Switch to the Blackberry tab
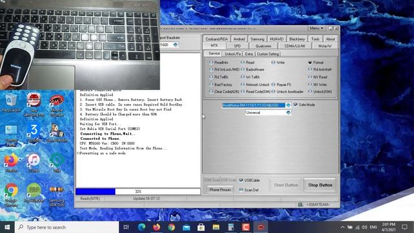Image resolution: width=414 pixels, height=233 pixels. pos(297,39)
